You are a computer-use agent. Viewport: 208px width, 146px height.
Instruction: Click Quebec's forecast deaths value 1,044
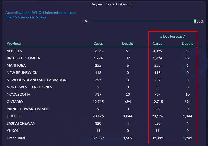tap(187, 116)
